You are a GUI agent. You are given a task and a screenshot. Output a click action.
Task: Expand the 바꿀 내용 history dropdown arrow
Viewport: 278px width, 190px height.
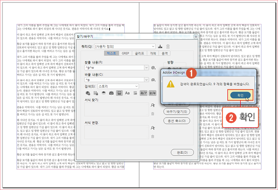pos(146,80)
